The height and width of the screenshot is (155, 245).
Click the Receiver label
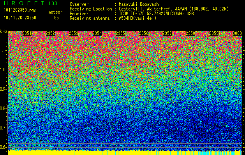pyautogui.click(x=79, y=14)
